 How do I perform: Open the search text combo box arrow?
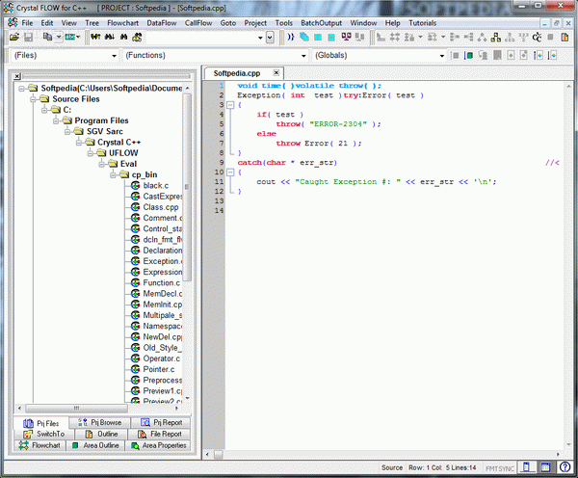[x=260, y=38]
